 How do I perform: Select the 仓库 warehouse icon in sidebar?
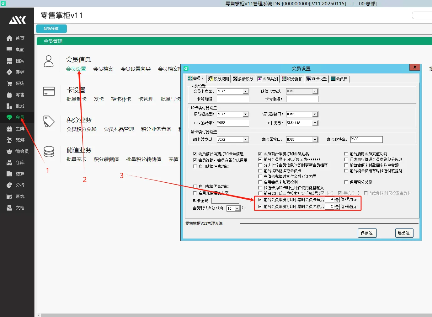pos(9,163)
